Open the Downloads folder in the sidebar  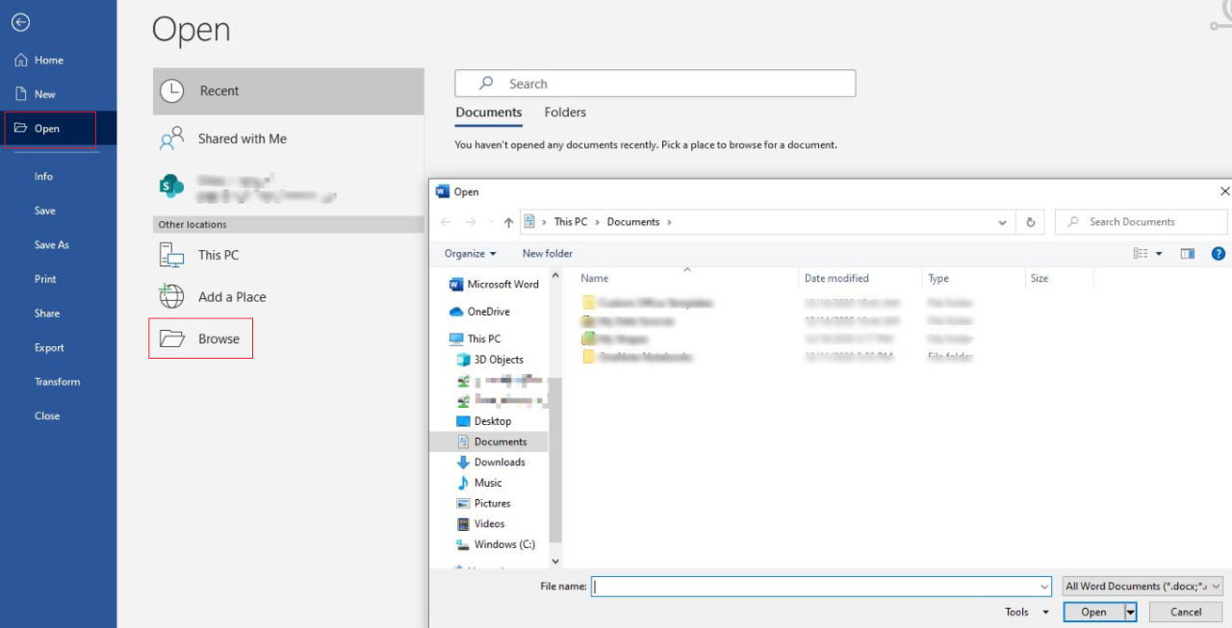tap(498, 462)
